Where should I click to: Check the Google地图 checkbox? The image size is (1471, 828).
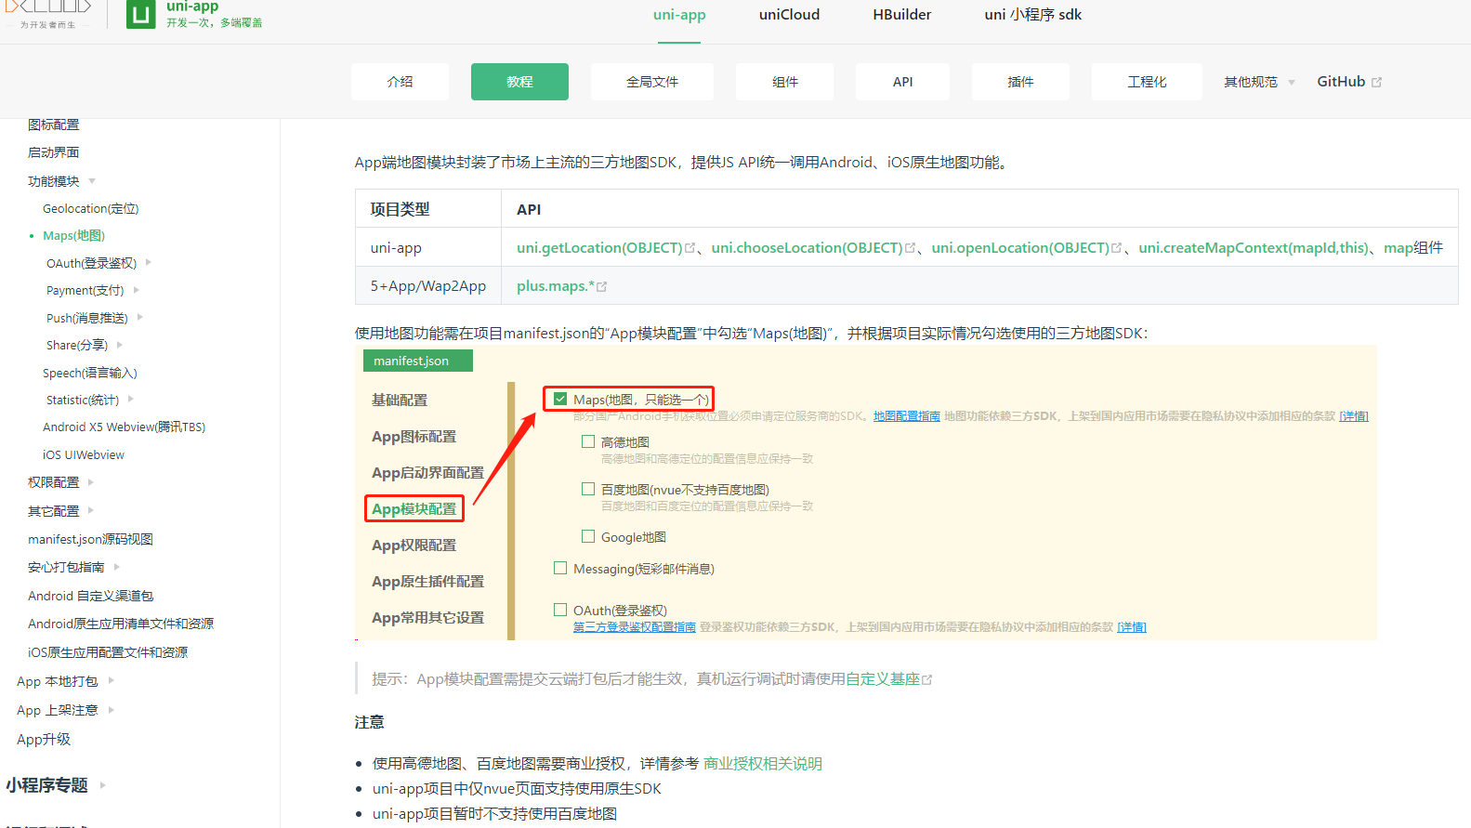588,536
